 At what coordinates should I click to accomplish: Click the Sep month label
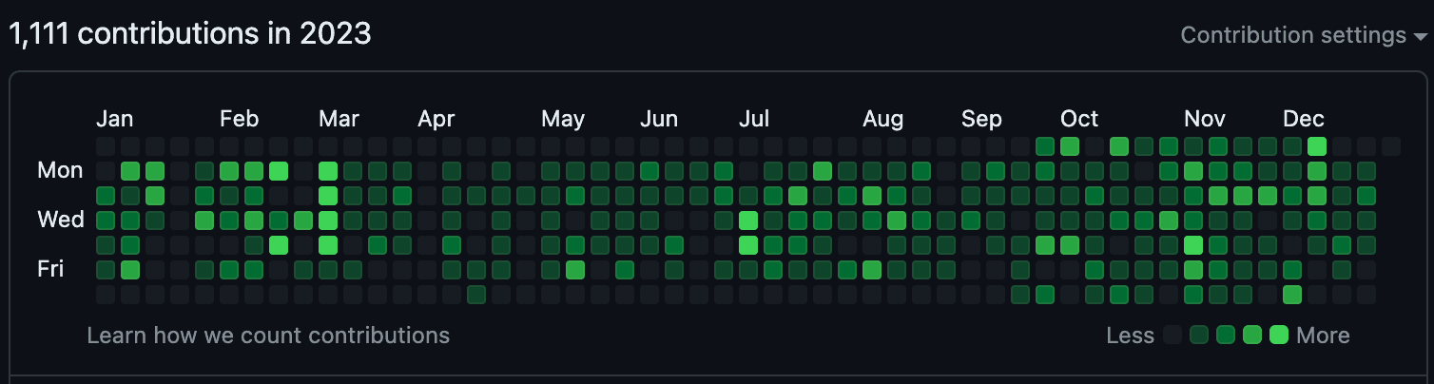pos(981,119)
